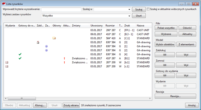Sort by the Zmiany column header
This screenshot has height=110, width=201.
point(80,26)
